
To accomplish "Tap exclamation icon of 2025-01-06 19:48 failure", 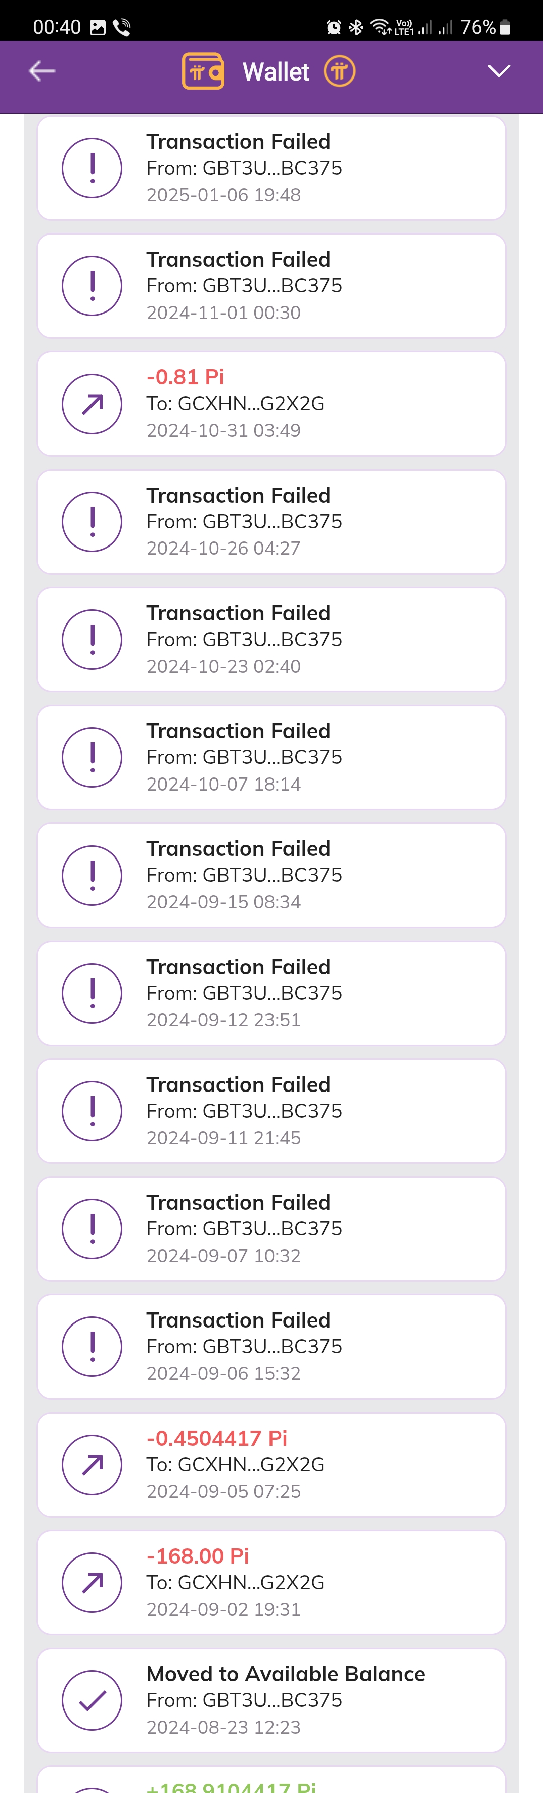I will (93, 168).
